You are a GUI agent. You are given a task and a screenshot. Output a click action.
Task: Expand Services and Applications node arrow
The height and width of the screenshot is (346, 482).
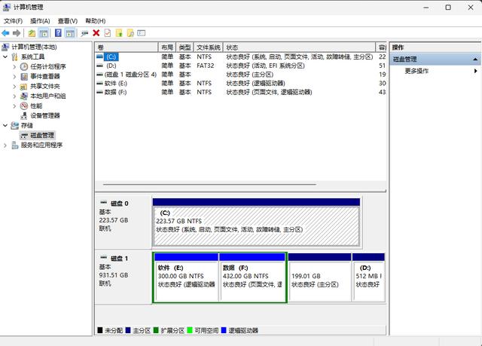click(x=5, y=145)
